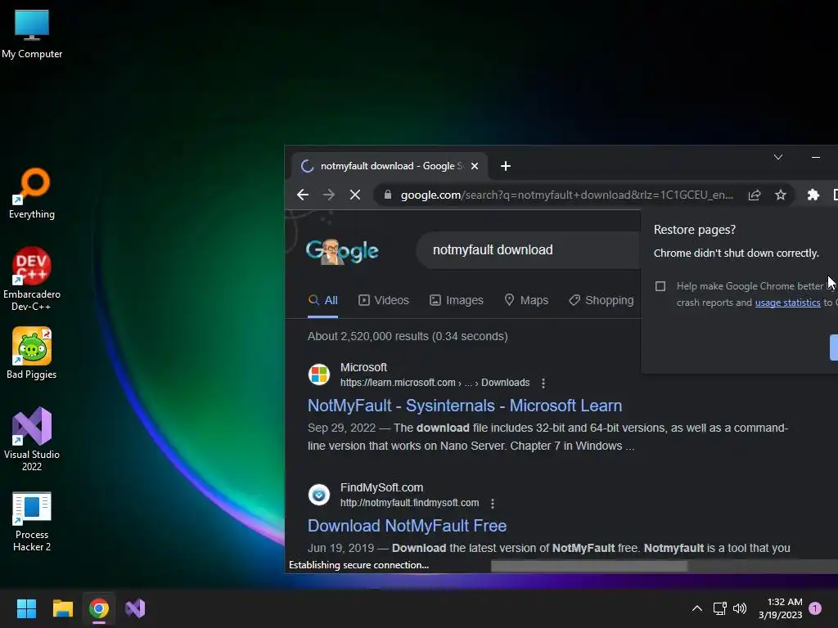Open Visual Studio 2022 desktop shortcut
838x628 pixels.
(x=32, y=439)
